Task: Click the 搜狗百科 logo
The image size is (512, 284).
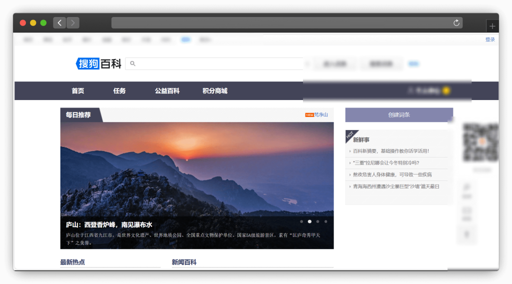Action: 98,63
